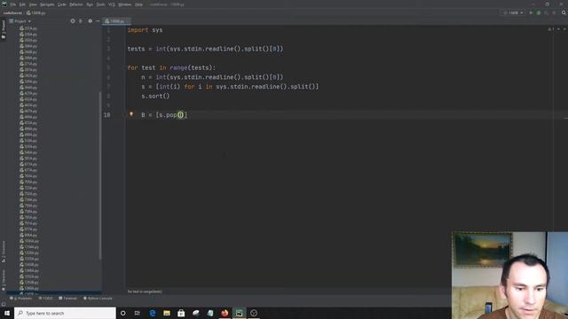Viewport: 568px width, 319px height.
Task: Select the first Python file in project tree
Action: (x=28, y=28)
